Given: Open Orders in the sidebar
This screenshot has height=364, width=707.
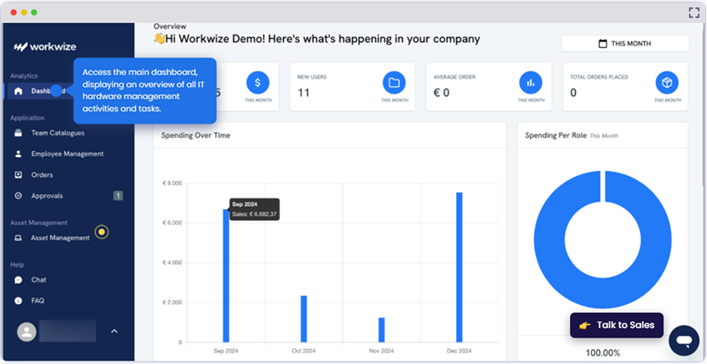Looking at the screenshot, I should pyautogui.click(x=42, y=175).
